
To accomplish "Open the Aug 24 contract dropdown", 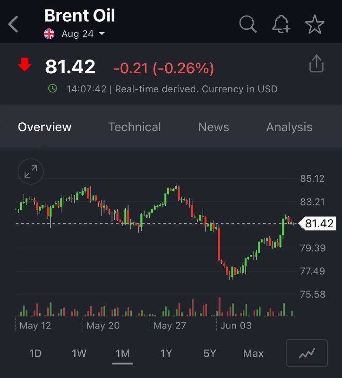I will 83,34.
